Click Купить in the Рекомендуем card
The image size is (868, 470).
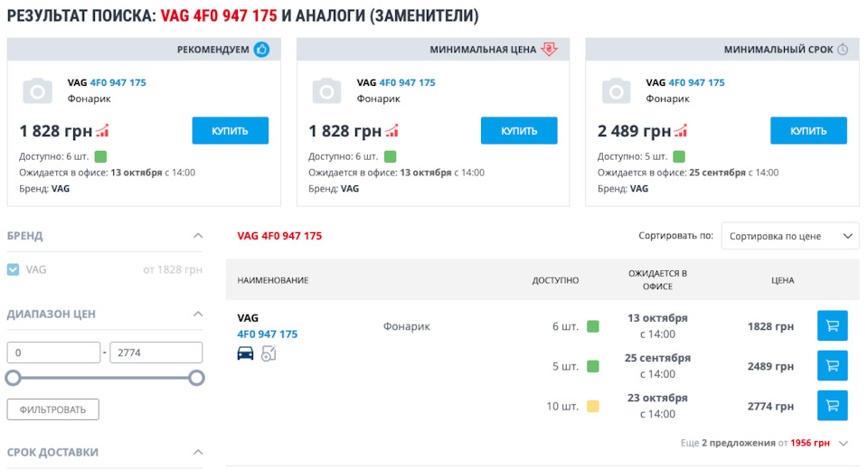[x=231, y=131]
